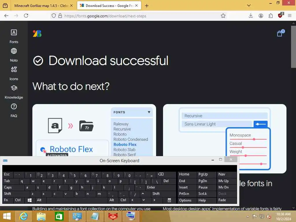Click the Monospace slider in illustration
Image resolution: width=296 pixels, height=222 pixels.
pyautogui.click(x=248, y=139)
